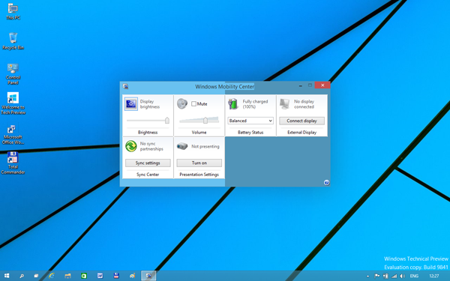
Task: Click the Battery Status label
Action: pos(250,132)
